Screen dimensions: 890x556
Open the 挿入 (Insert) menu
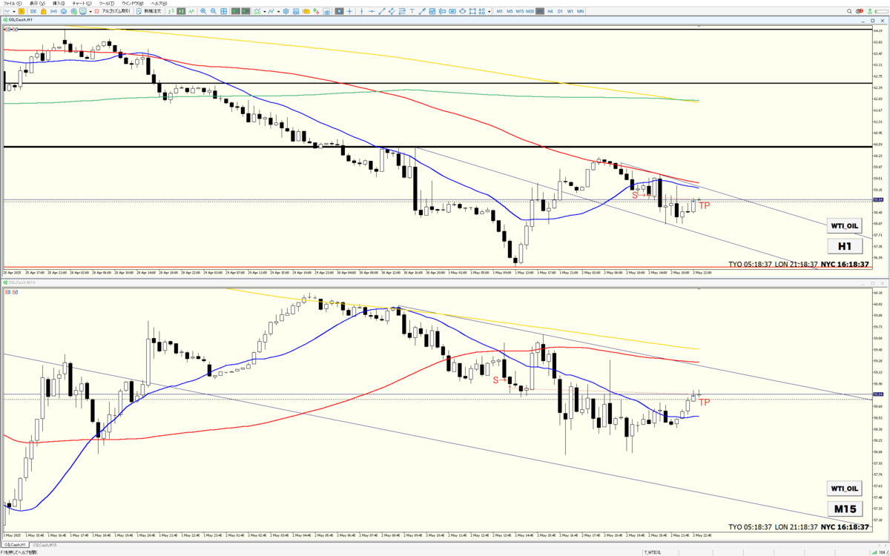59,4
